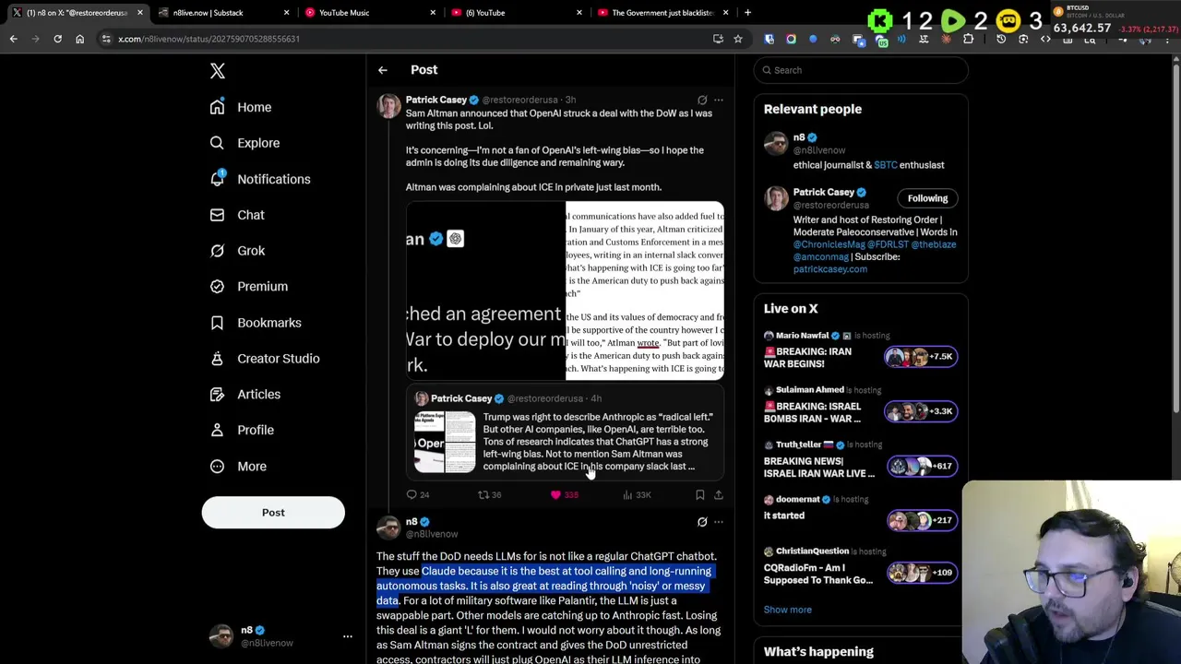View analytics of post with 33K views
Viewport: 1181px width, 664px height.
tap(637, 495)
